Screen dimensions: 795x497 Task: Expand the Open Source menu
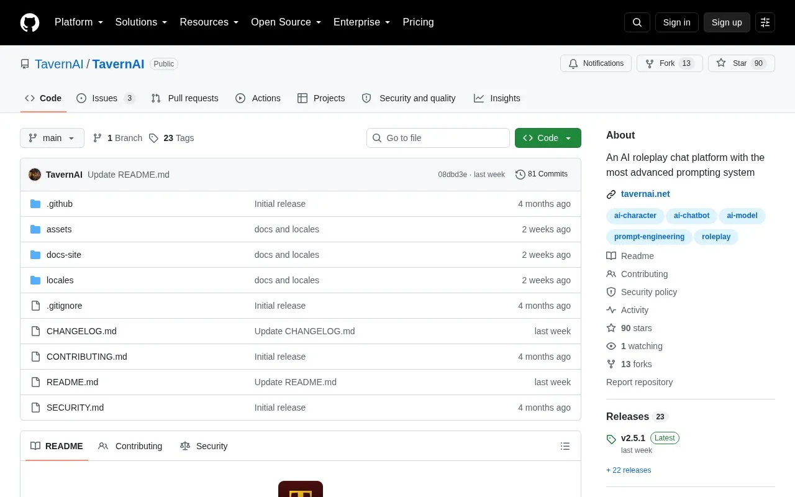click(286, 22)
